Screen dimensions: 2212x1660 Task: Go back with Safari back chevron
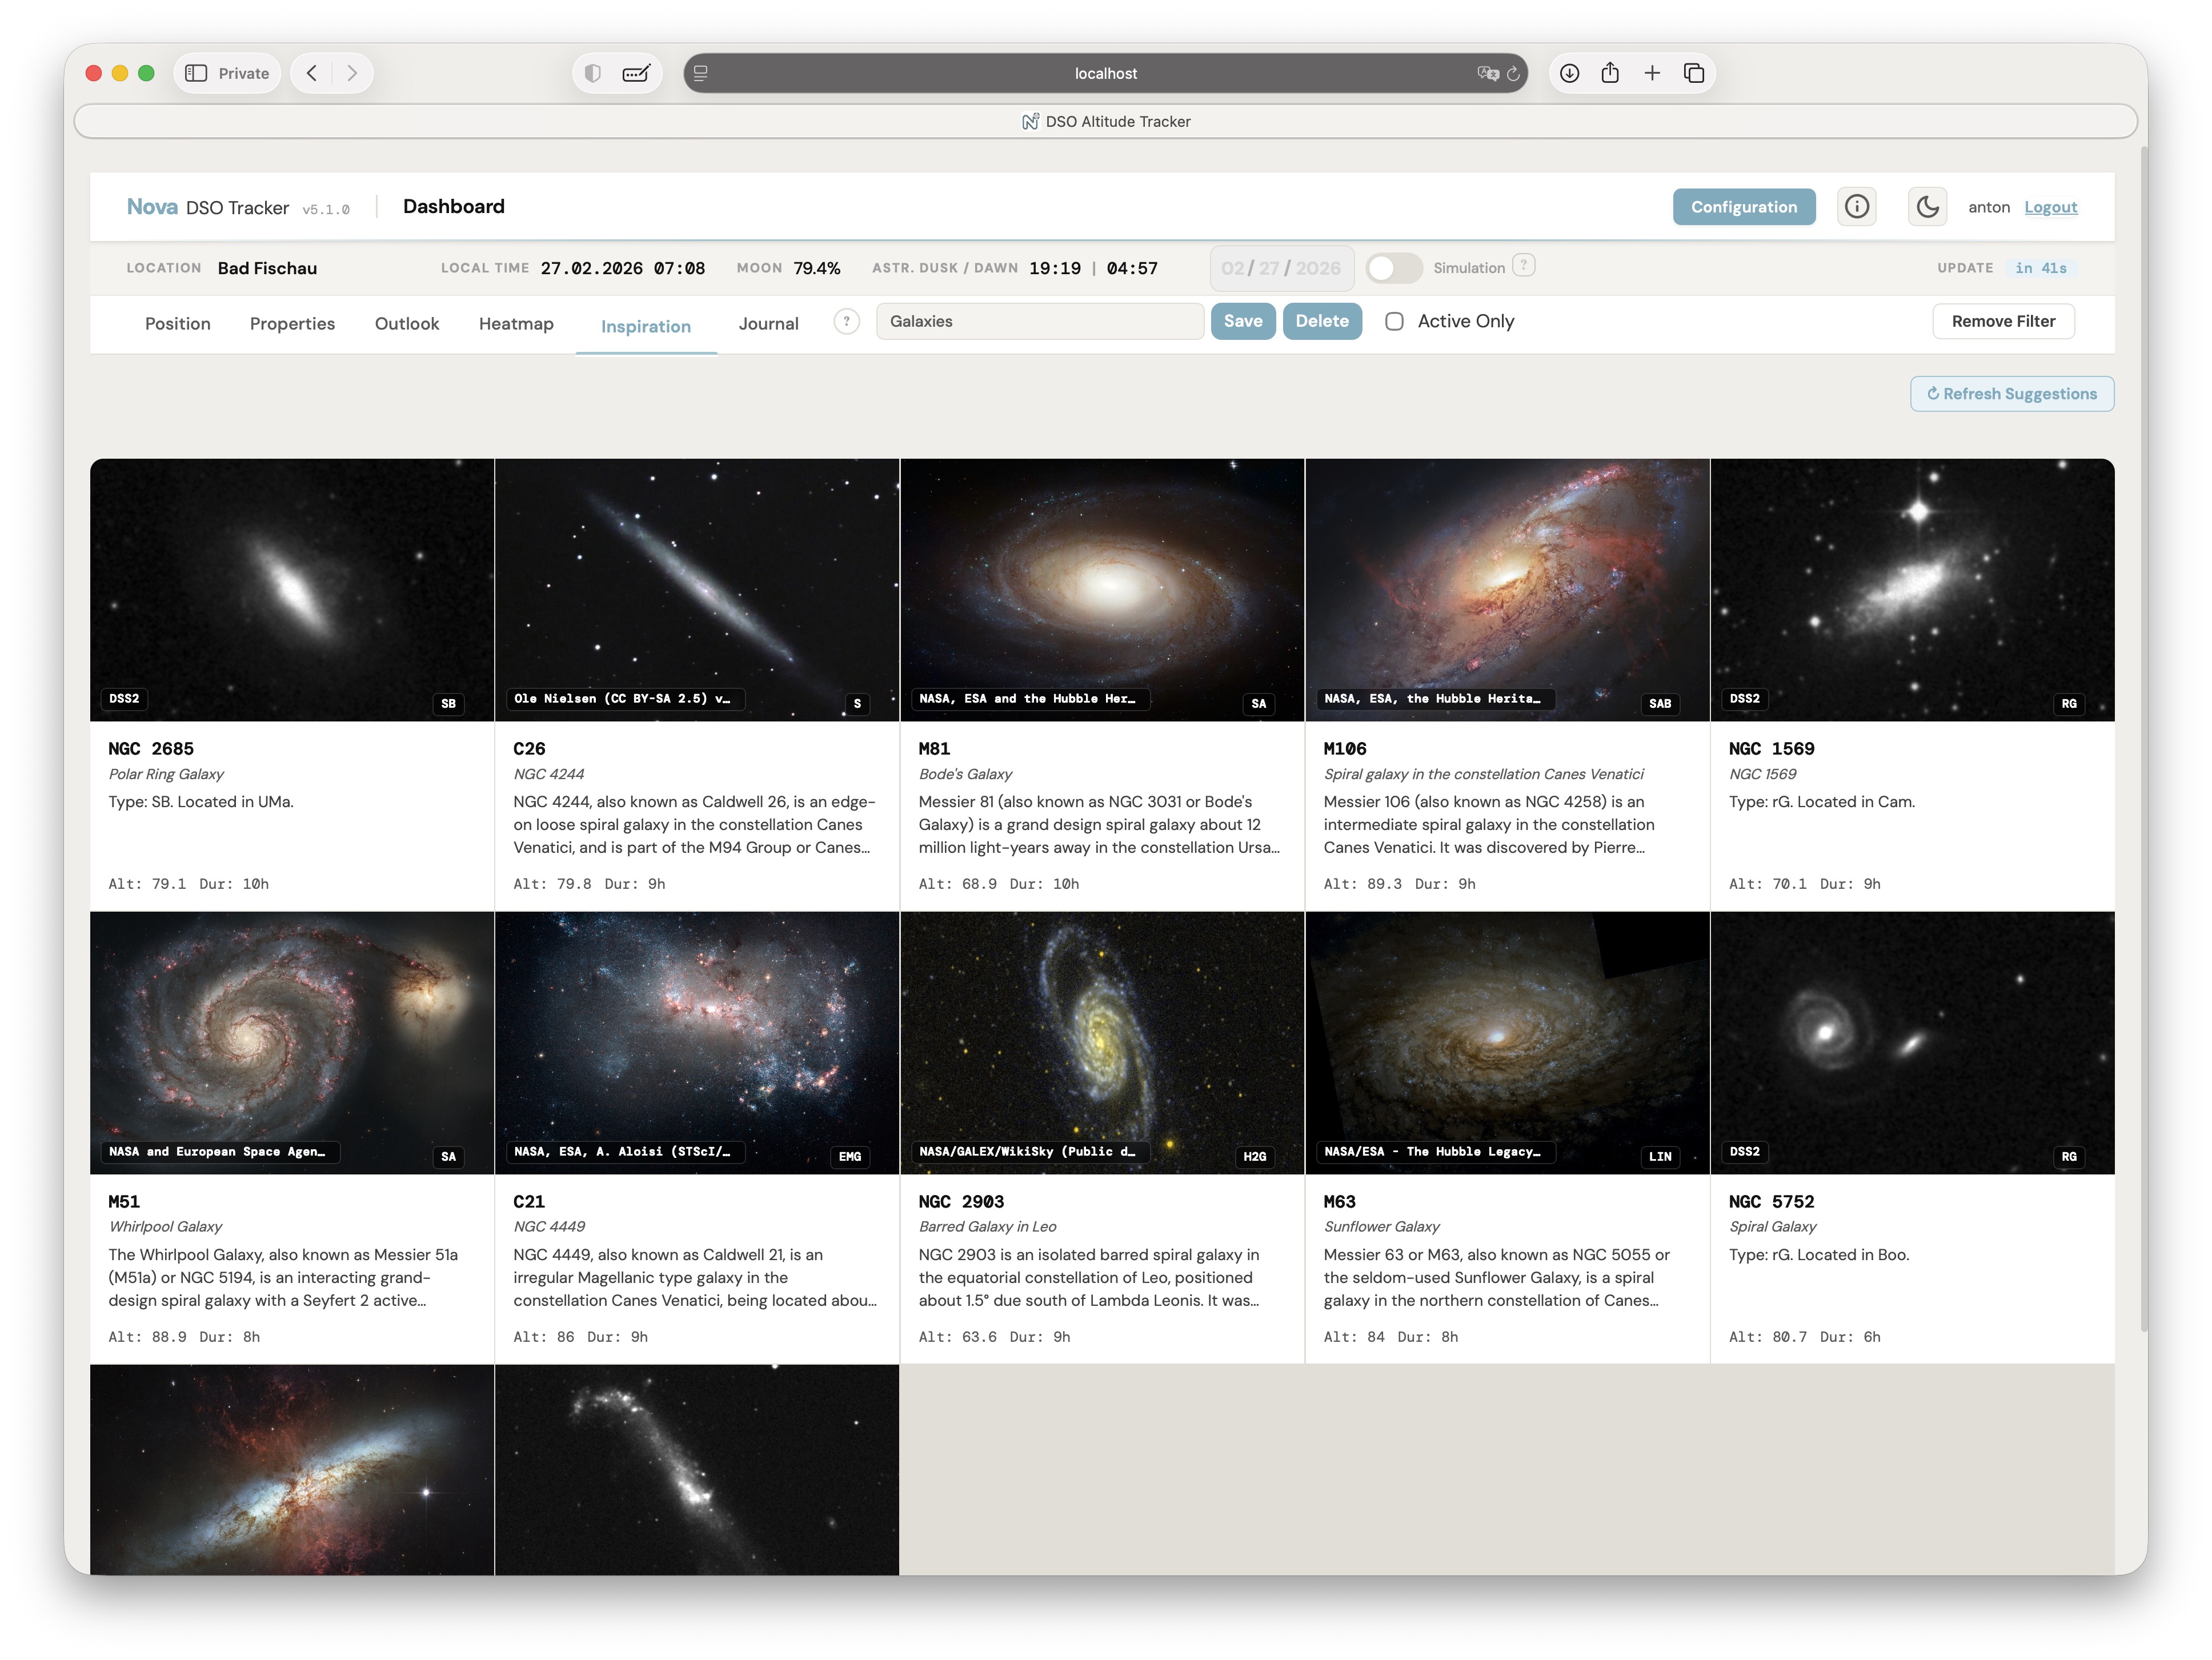pyautogui.click(x=312, y=73)
